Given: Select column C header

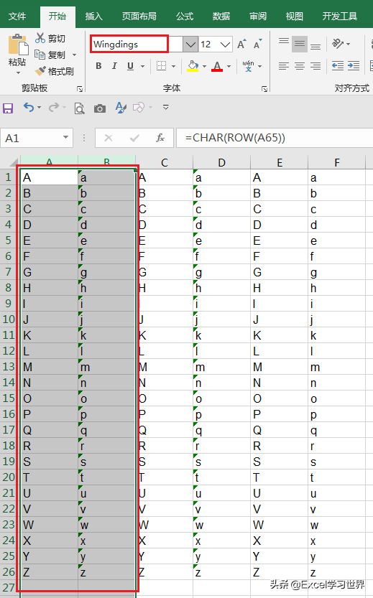Looking at the screenshot, I should [165, 163].
